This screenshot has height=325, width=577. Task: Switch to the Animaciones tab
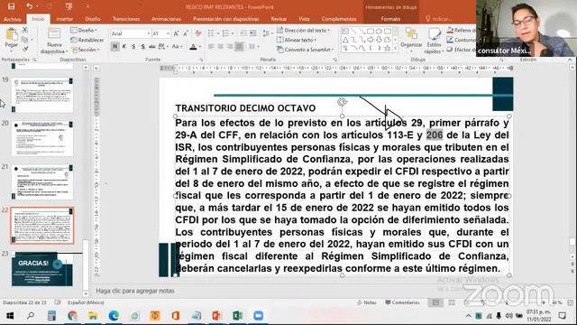click(x=166, y=19)
